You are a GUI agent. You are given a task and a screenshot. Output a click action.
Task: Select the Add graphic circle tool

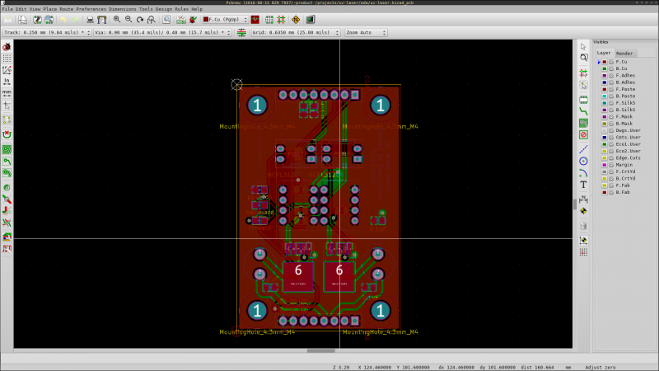coord(583,161)
